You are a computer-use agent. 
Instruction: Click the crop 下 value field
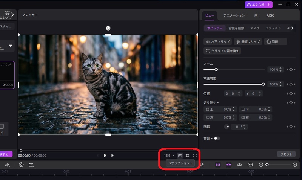[x=256, y=109]
